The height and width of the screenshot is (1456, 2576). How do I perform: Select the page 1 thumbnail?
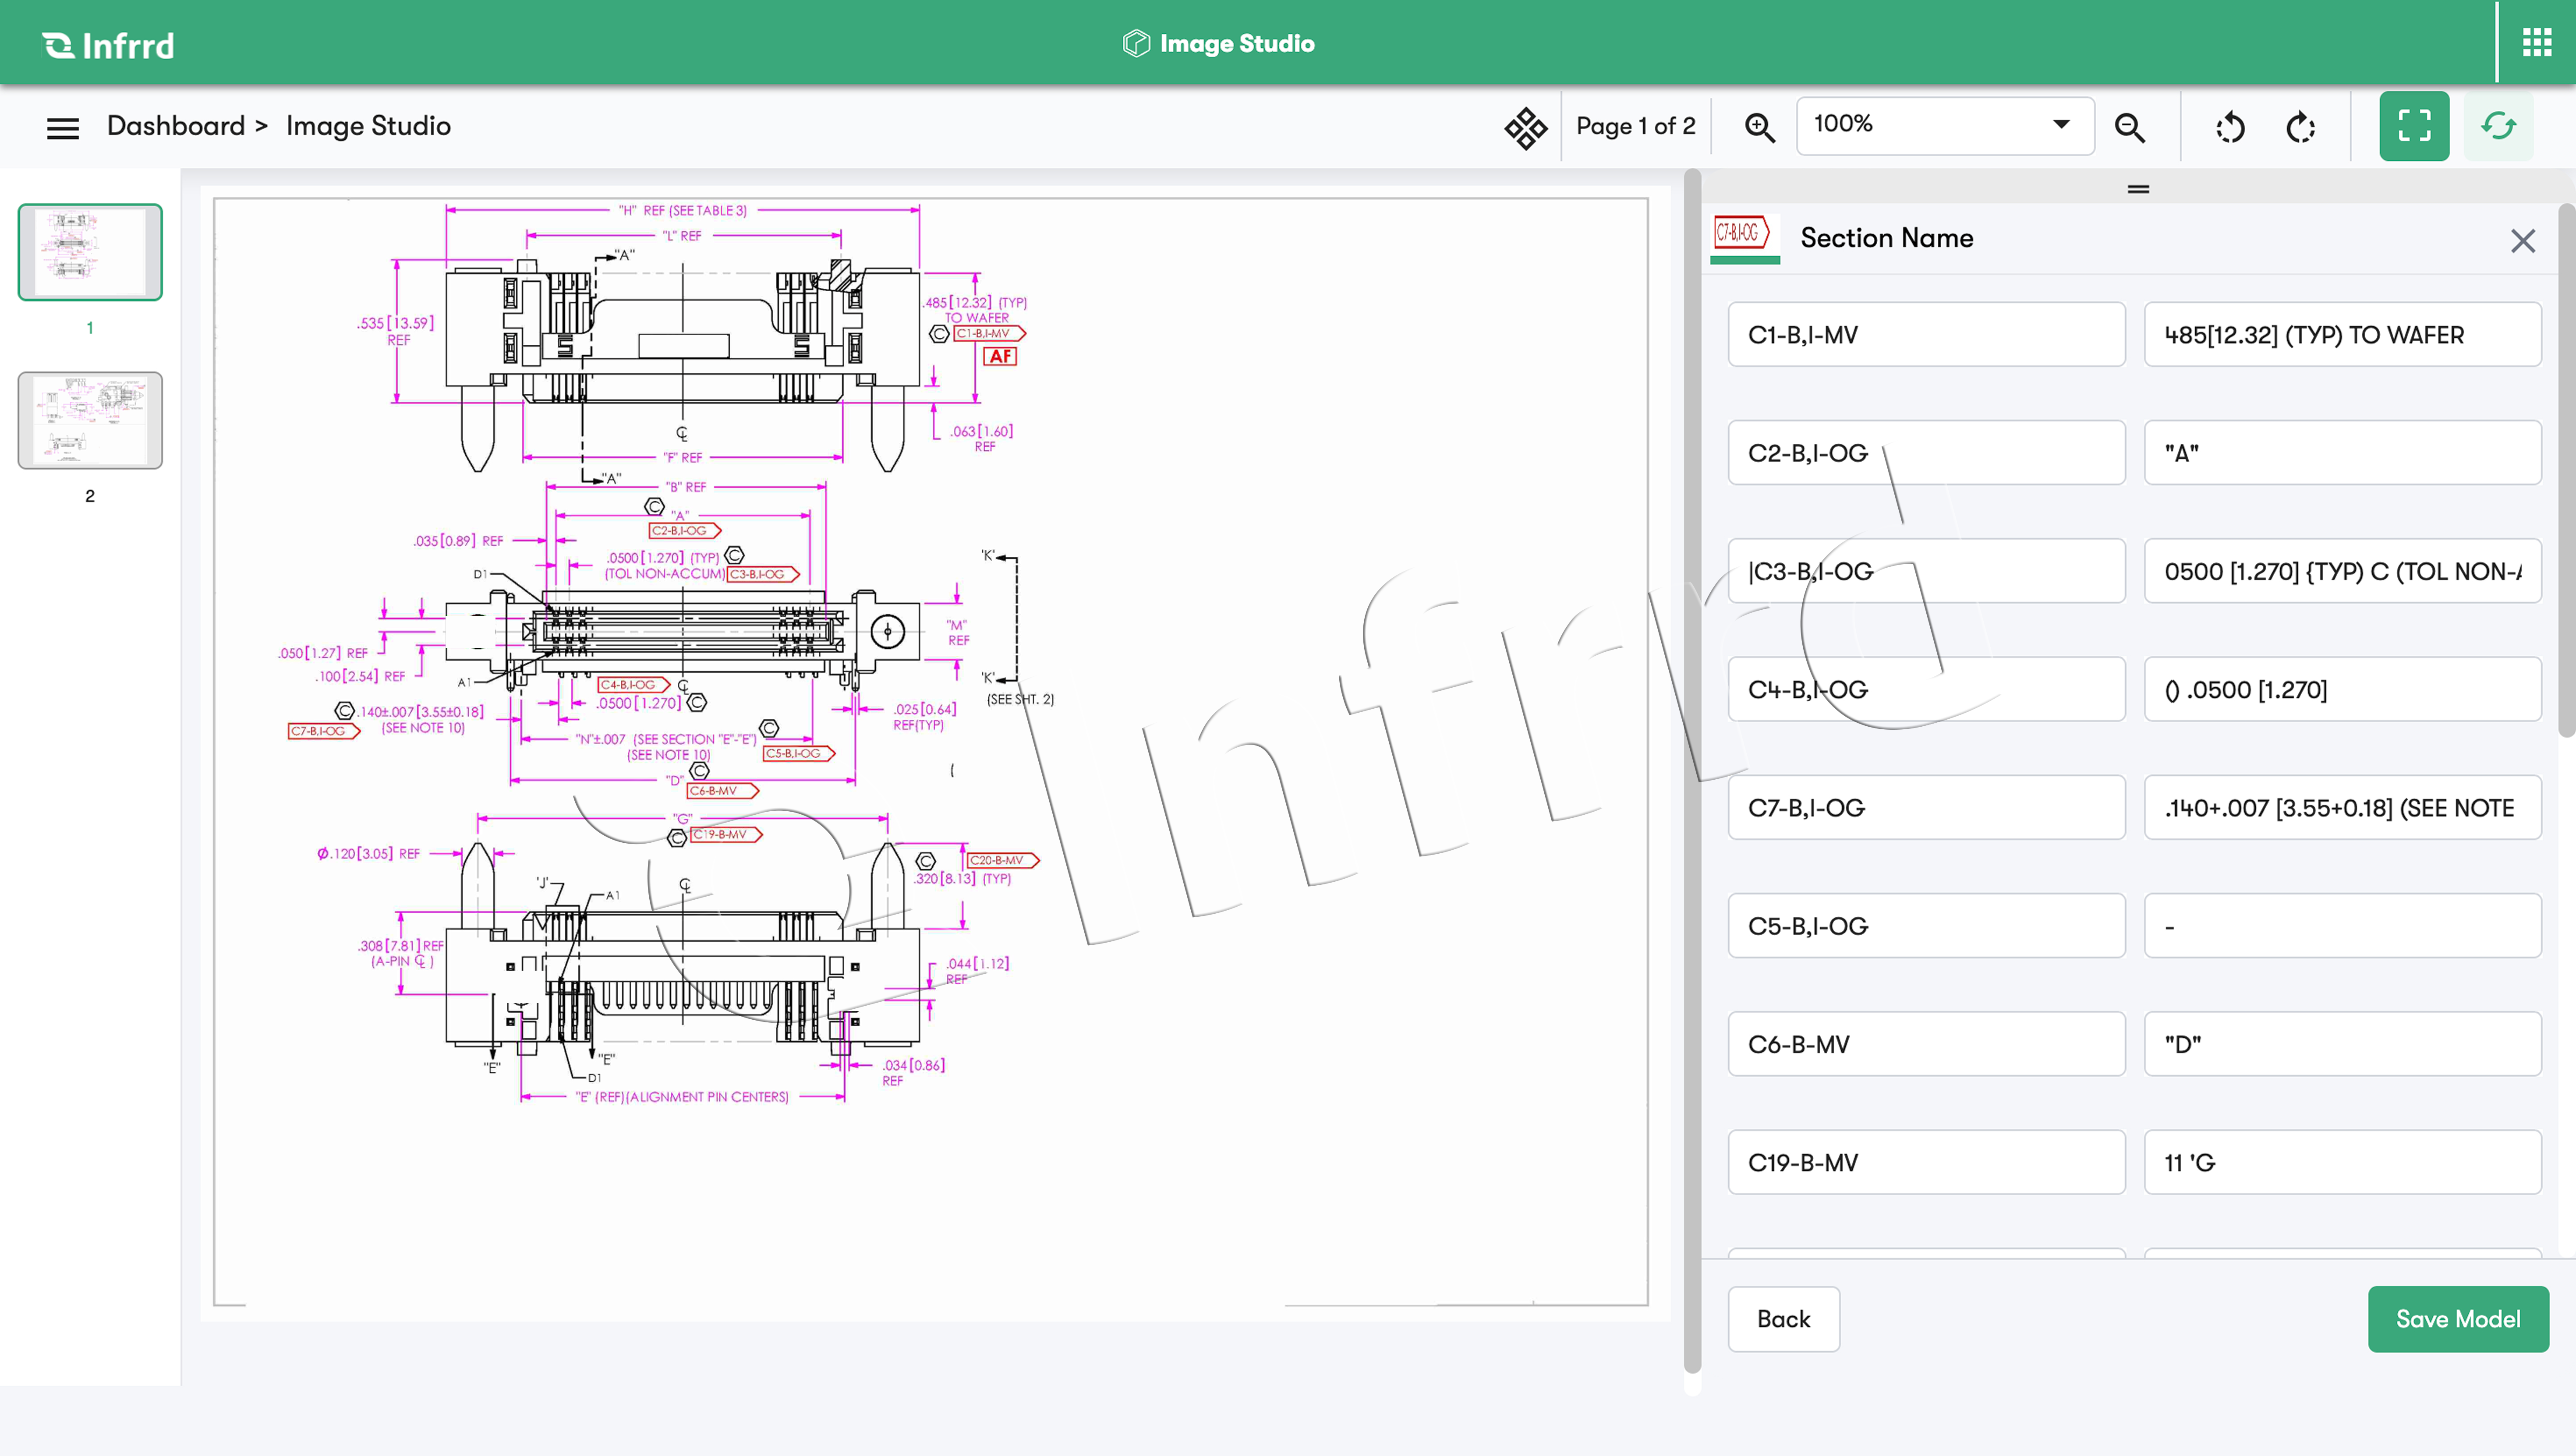90,252
